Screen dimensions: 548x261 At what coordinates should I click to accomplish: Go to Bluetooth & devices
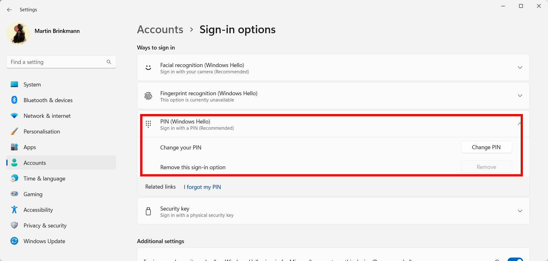[61, 100]
